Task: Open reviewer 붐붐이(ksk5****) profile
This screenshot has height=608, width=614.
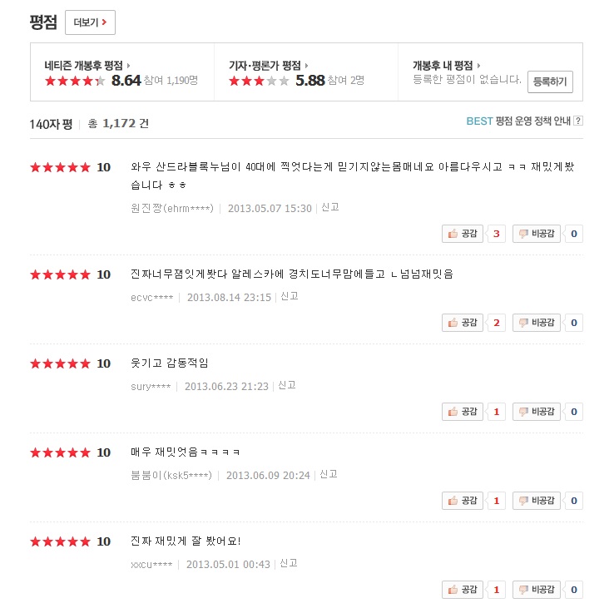Action: pos(172,475)
